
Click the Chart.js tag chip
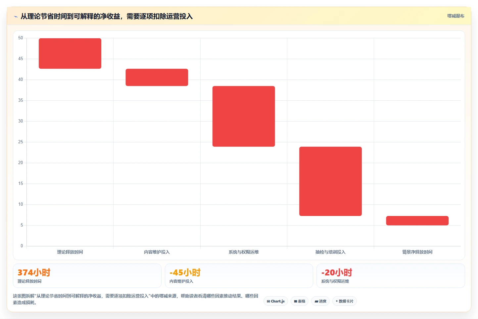(x=276, y=301)
